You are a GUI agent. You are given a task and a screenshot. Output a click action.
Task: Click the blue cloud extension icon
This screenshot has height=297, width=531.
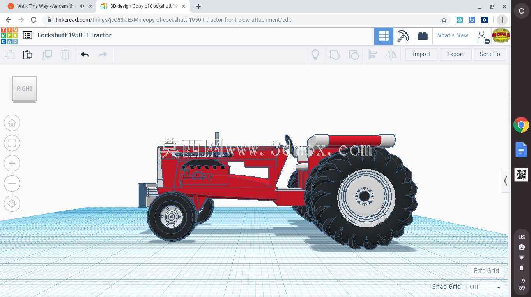tap(460, 20)
